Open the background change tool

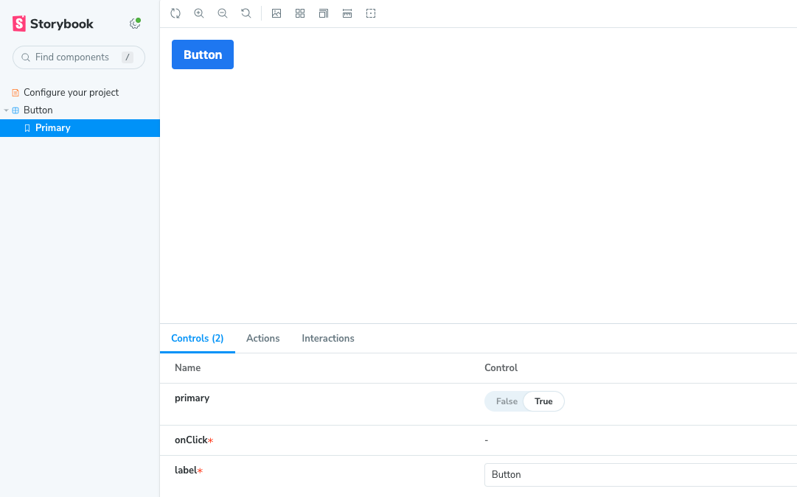click(x=276, y=13)
